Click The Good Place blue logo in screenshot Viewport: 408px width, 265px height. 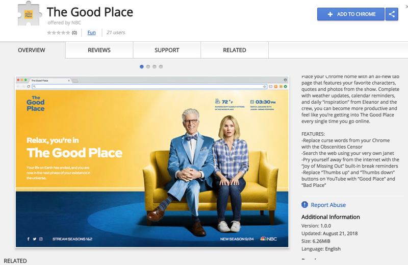36,104
